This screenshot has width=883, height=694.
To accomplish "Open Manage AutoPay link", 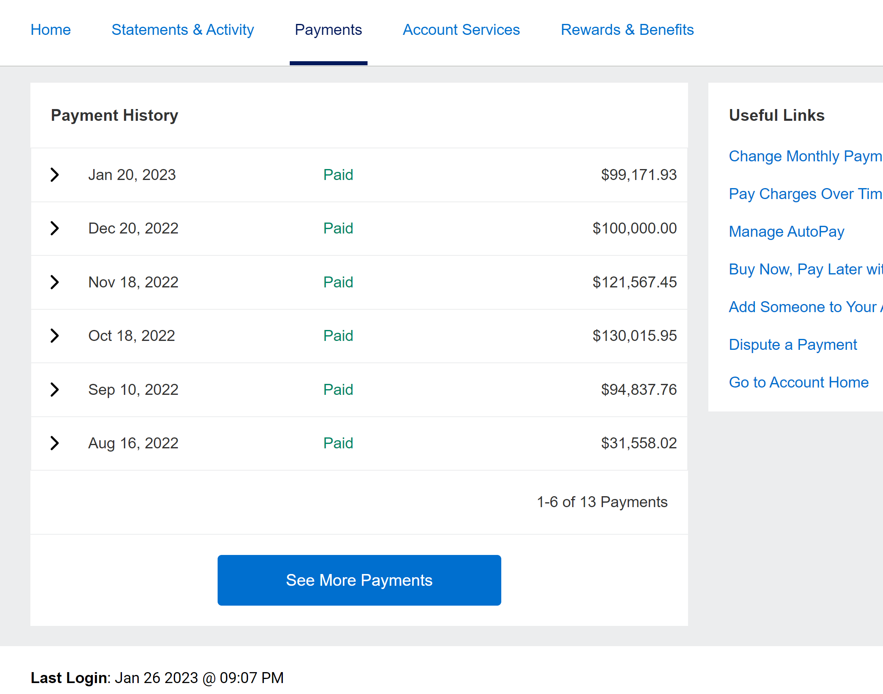I will 786,231.
